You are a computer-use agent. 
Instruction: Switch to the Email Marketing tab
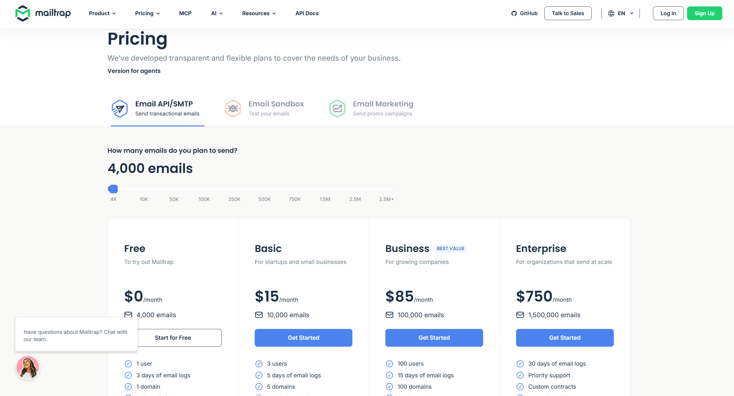pos(371,108)
